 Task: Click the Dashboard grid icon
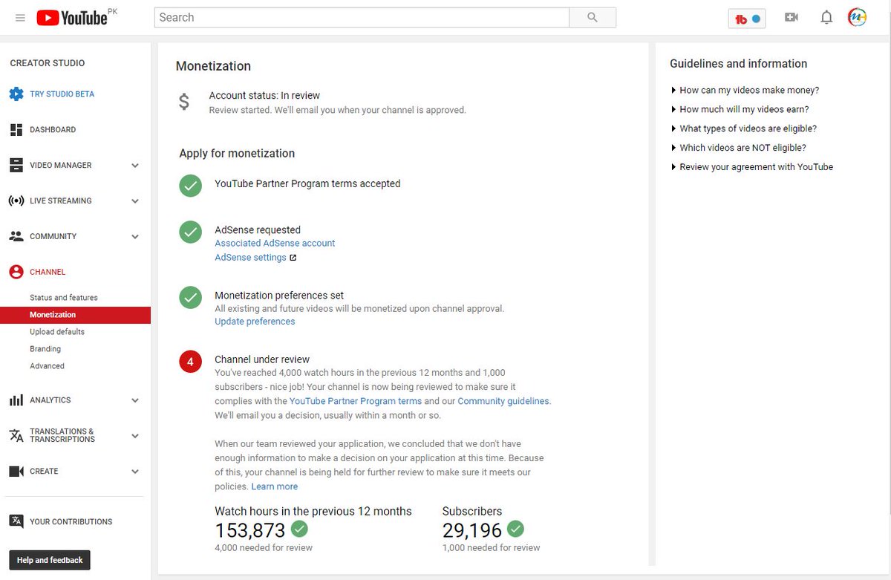pyautogui.click(x=16, y=130)
